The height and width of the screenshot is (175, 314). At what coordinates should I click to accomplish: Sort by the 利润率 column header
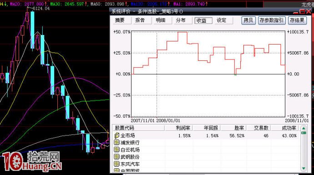coord(179,128)
